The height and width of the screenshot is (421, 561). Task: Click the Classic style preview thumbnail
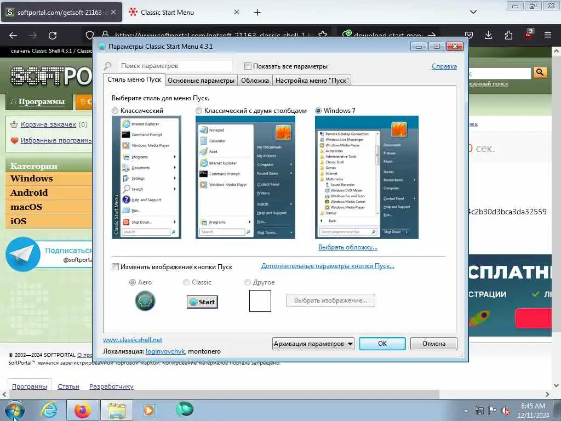click(x=146, y=177)
